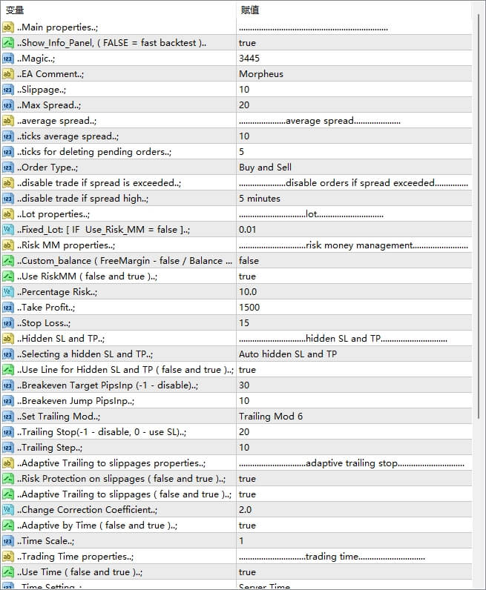Click the boolean icon beside Show_Info_Panel
The image size is (486, 590).
(x=8, y=43)
